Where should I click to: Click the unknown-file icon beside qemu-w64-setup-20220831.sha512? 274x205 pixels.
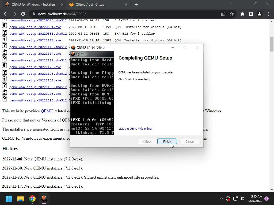click(5, 32)
